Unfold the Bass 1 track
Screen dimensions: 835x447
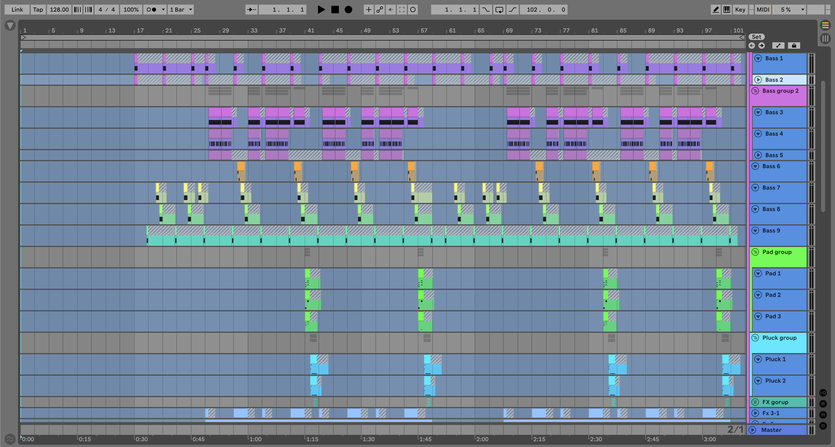758,58
